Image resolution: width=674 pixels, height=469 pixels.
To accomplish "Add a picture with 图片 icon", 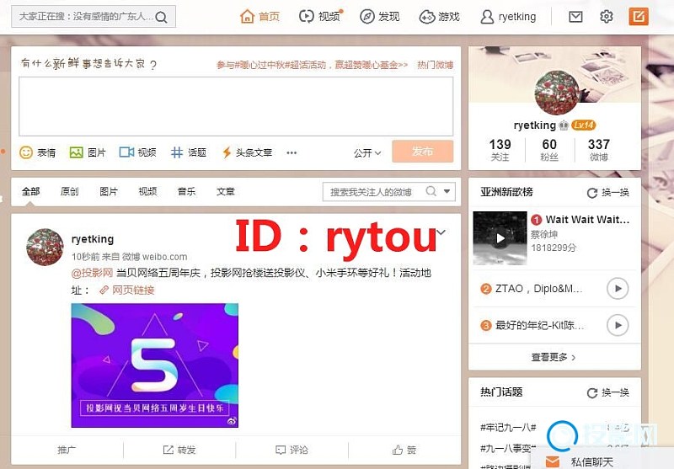I will 88,152.
